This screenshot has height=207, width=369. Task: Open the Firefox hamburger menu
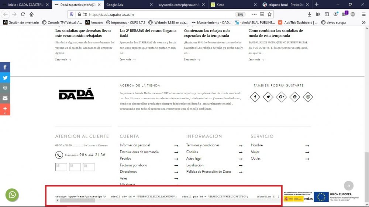[x=364, y=14]
